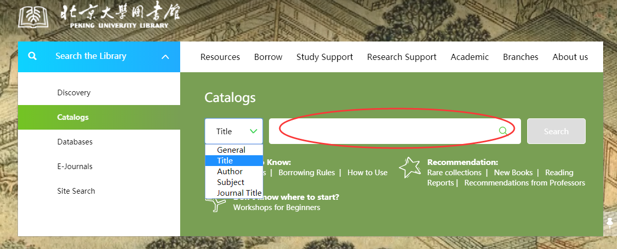This screenshot has width=617, height=249.
Task: Choose Author in the search-type list
Action: coord(234,172)
